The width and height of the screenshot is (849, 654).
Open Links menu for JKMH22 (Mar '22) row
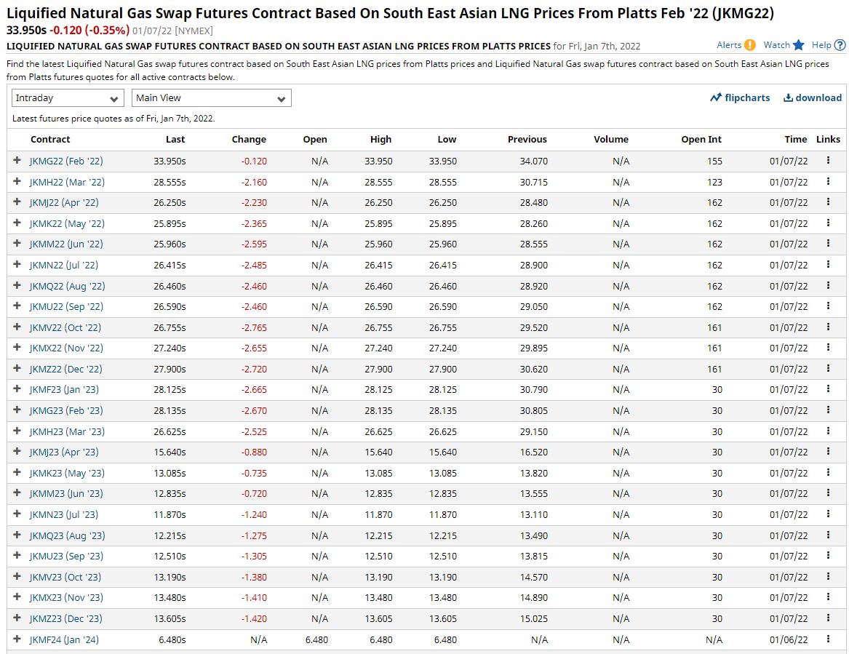828,181
